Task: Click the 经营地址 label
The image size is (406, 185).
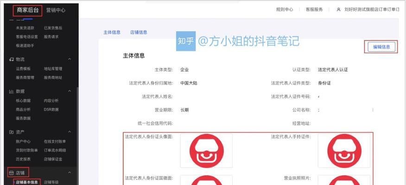Action: [301, 123]
